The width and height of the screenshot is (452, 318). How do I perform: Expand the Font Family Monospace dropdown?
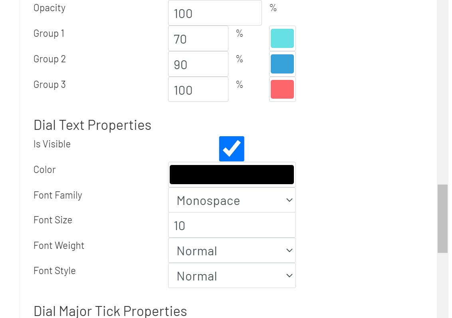tap(232, 200)
